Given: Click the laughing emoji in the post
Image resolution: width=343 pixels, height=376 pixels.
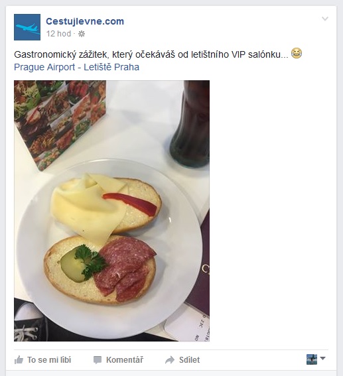Looking at the screenshot, I should 297,53.
